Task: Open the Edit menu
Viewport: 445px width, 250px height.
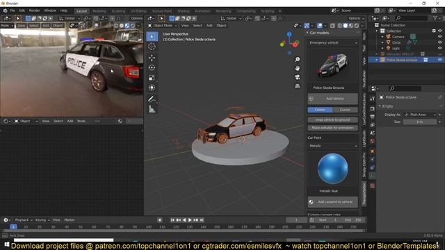Action: (22, 10)
